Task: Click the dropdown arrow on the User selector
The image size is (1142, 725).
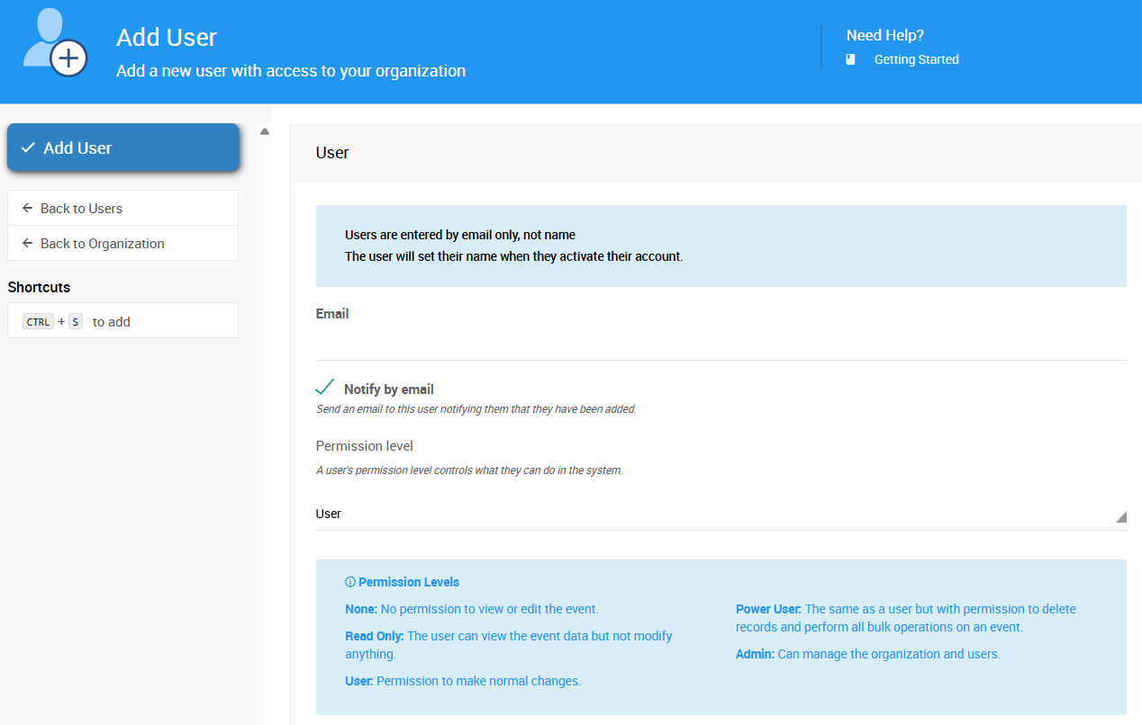Action: coord(1120,516)
